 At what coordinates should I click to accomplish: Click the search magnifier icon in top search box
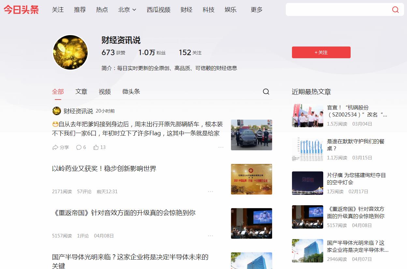pyautogui.click(x=395, y=10)
